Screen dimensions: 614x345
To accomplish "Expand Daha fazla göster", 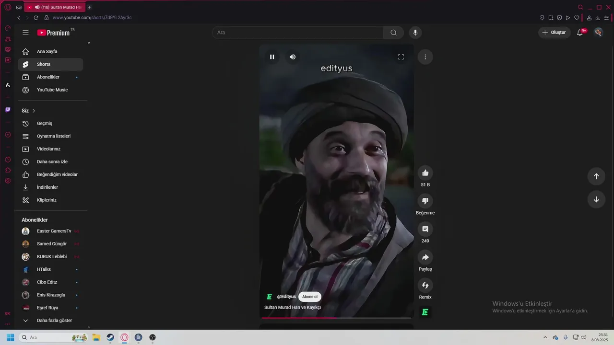I will click(50, 321).
